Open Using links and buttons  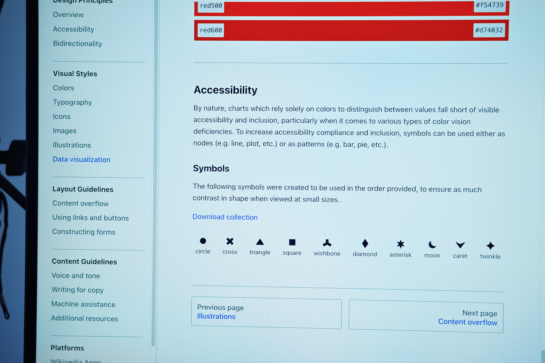(x=90, y=218)
